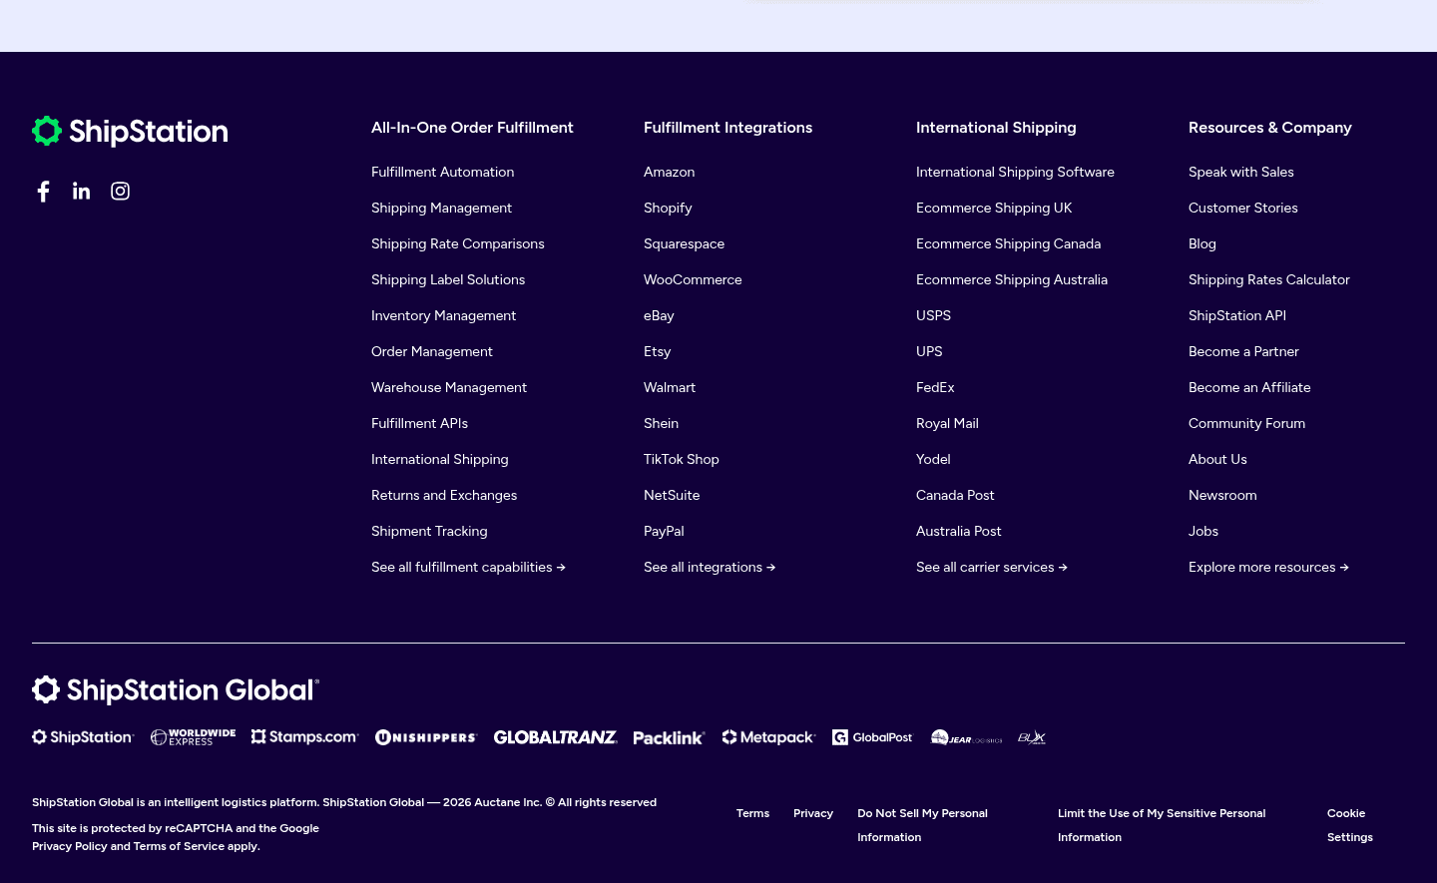Click See all fulfillment capabilities

point(468,567)
